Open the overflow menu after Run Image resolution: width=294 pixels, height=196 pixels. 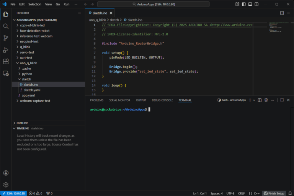(x=76, y=4)
